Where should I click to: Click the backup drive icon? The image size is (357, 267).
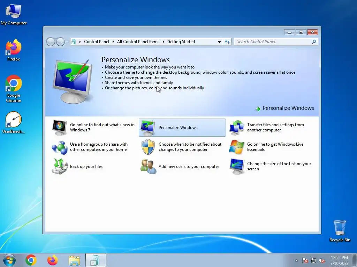[x=59, y=167]
